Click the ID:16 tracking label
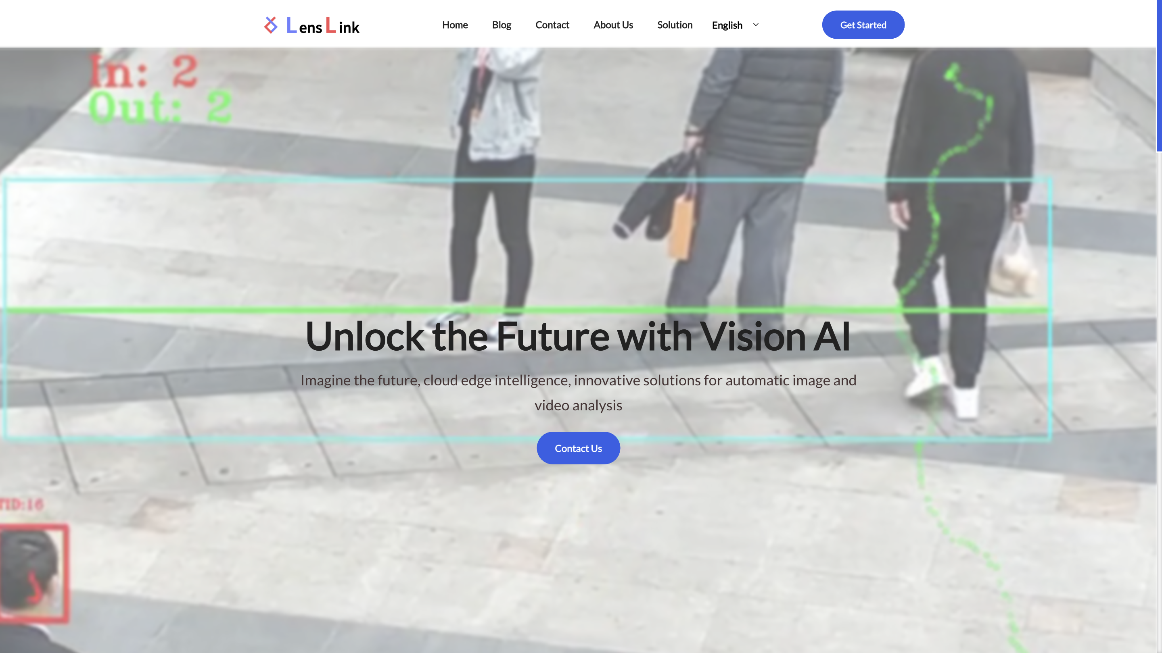Image resolution: width=1162 pixels, height=653 pixels. tap(22, 504)
